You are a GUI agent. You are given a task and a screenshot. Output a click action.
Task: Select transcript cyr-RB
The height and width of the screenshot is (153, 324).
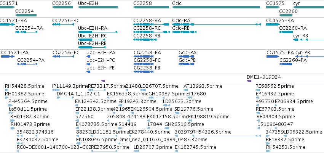click(x=308, y=40)
